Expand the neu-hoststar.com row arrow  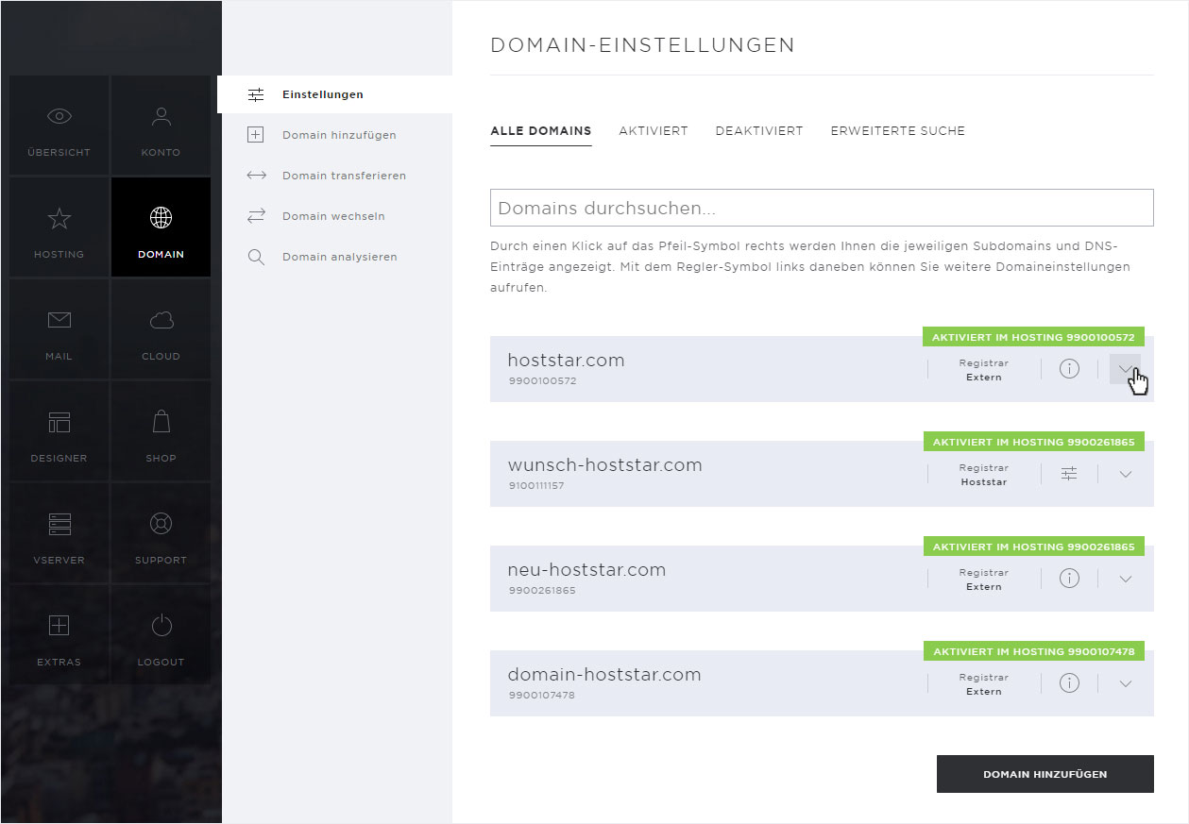click(x=1125, y=579)
